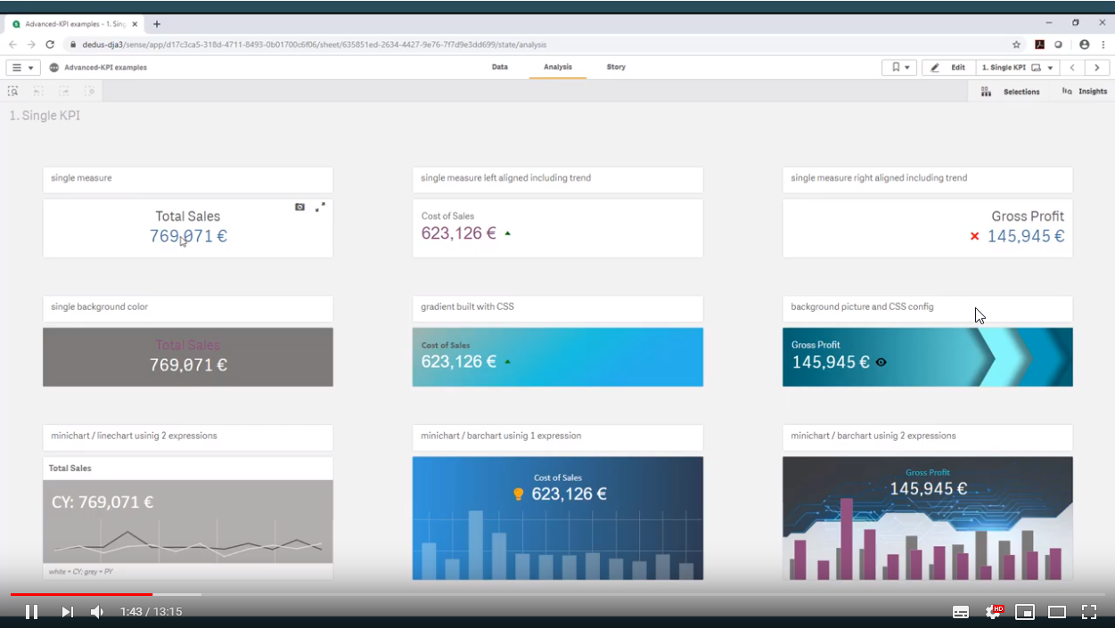Click the red X beside Gross Profit 145,945 €

click(974, 236)
